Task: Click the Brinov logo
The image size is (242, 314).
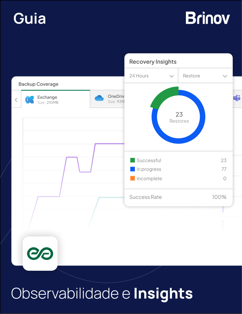Action: [208, 18]
